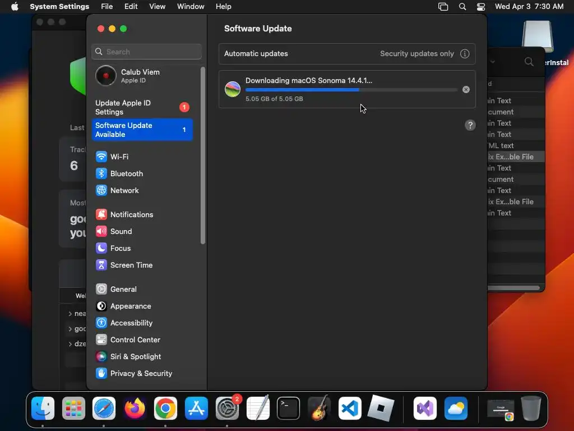The height and width of the screenshot is (431, 574).
Task: Select the 'ML text' row in Finder
Action: click(516, 145)
